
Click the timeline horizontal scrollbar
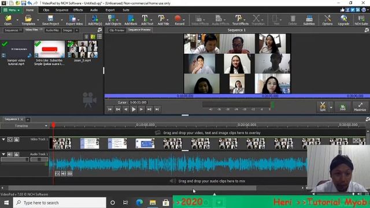132,188
